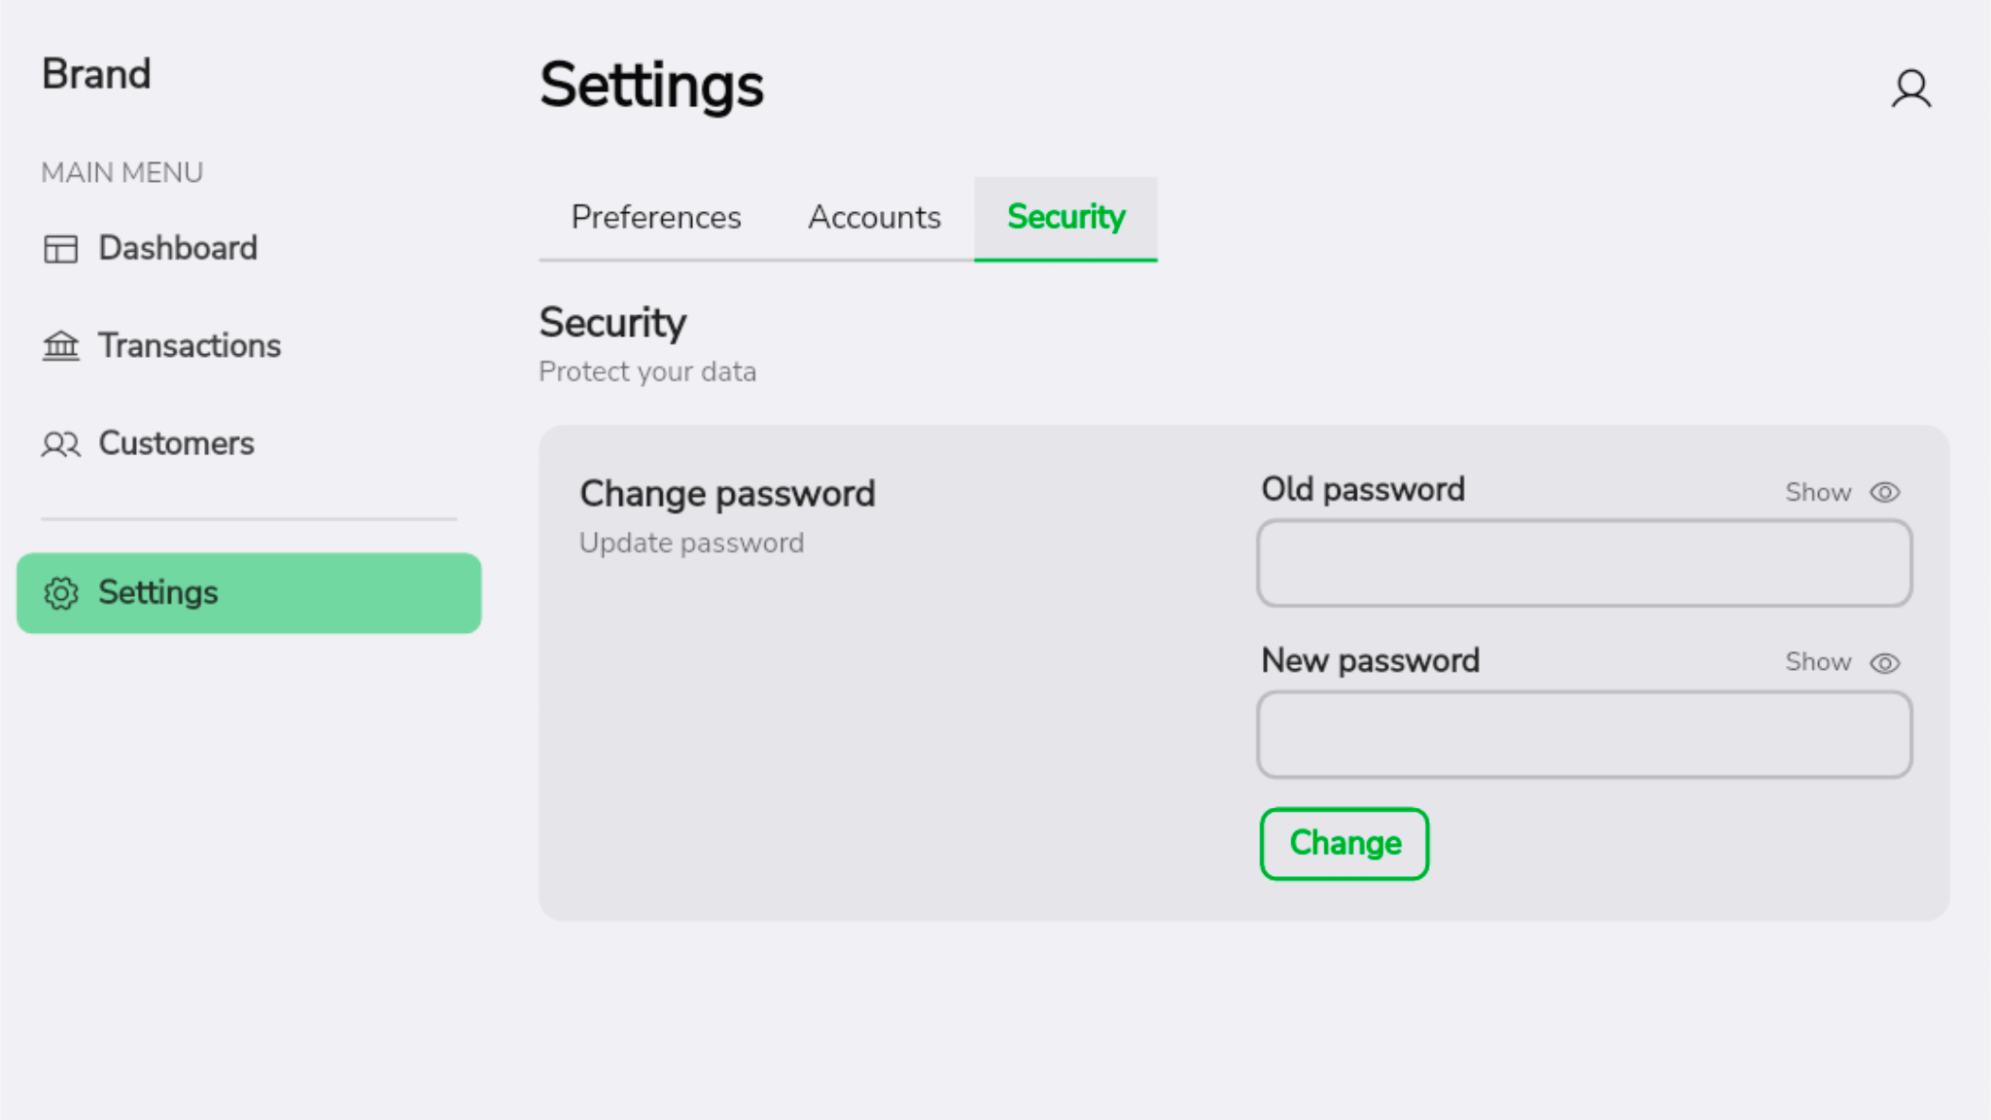This screenshot has height=1120, width=1991.
Task: Open Customers menu item
Action: point(176,444)
